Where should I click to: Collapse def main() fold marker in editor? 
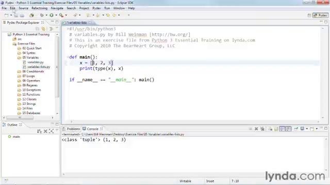(68, 57)
